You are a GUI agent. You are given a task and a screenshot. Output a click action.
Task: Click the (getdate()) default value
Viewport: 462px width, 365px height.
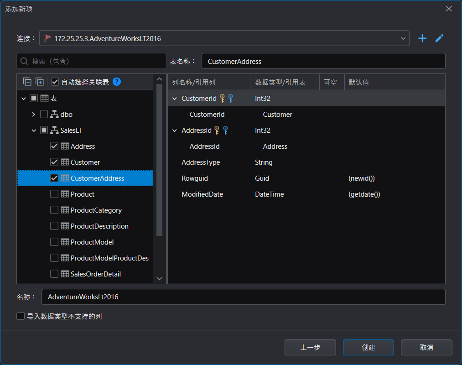click(364, 194)
